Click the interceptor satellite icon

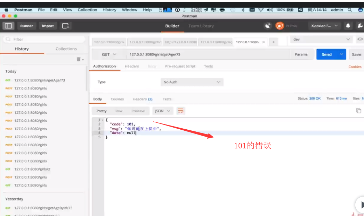point(268,26)
